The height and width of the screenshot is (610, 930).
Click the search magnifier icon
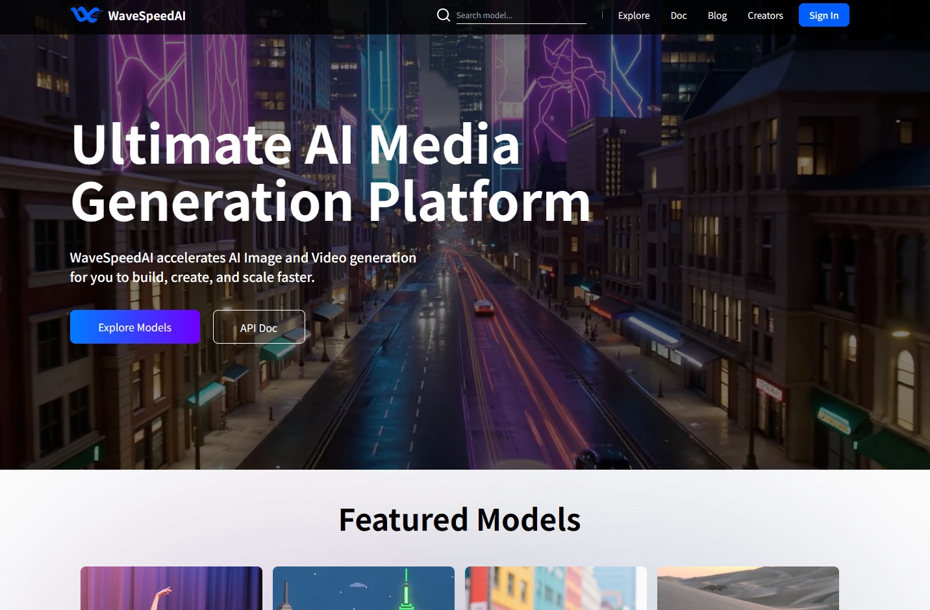pos(444,15)
